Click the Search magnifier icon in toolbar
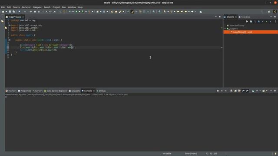This screenshot has width=278, height=156. coord(262,12)
